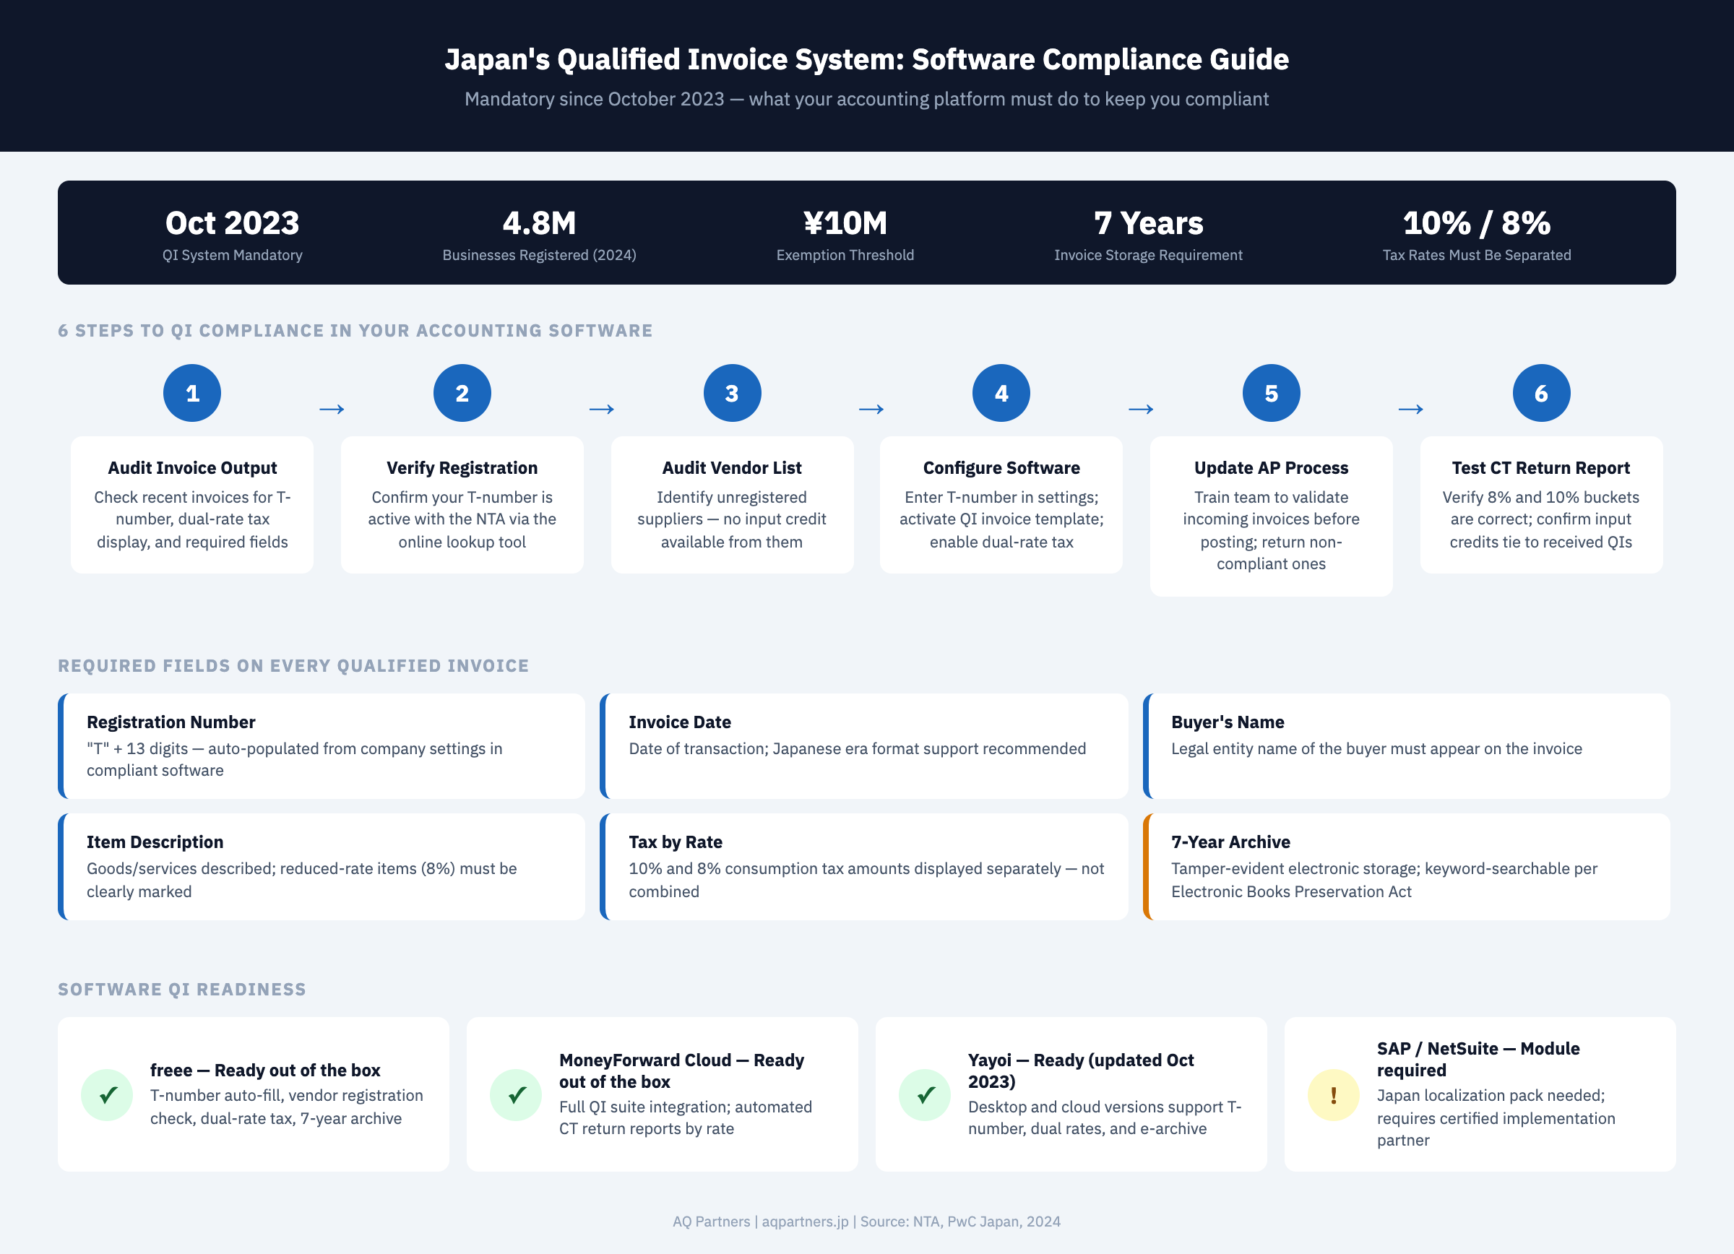1734x1254 pixels.
Task: Select the 7-Year Archive required field card
Action: 1407,867
